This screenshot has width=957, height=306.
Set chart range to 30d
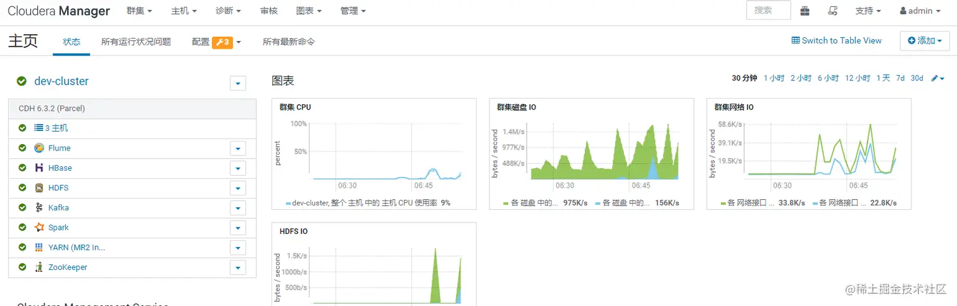tap(917, 78)
